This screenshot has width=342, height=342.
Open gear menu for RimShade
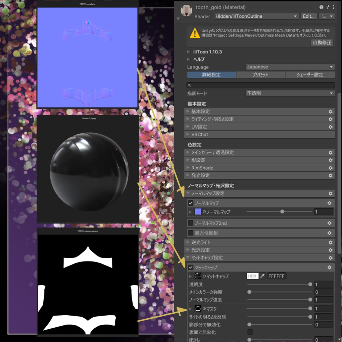(330, 168)
